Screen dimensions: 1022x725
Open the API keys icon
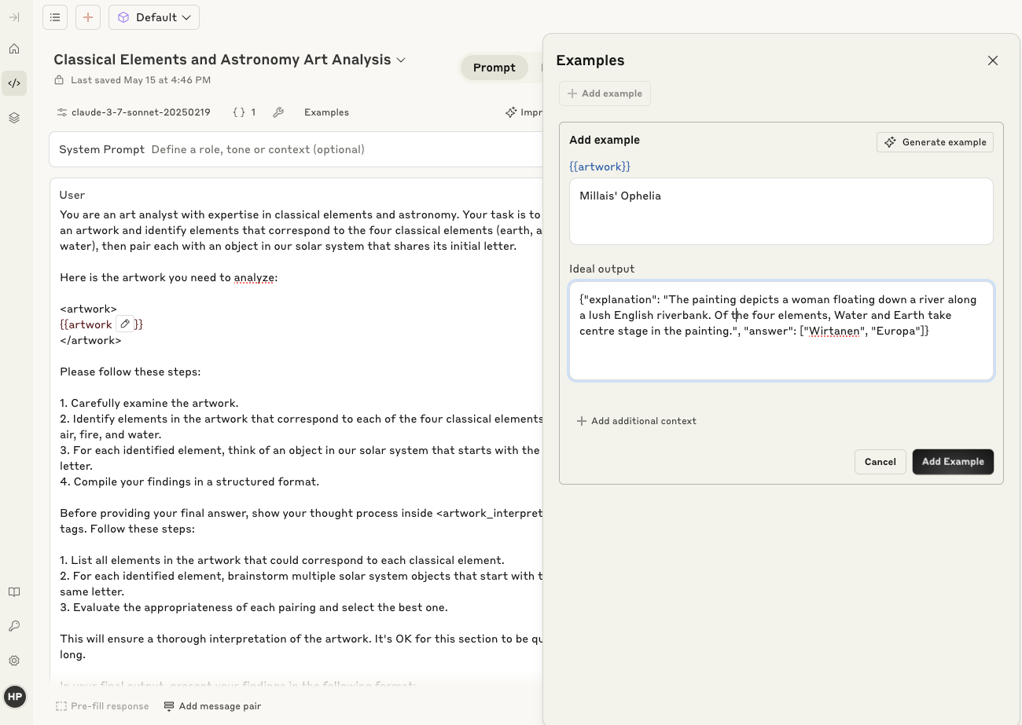click(14, 627)
